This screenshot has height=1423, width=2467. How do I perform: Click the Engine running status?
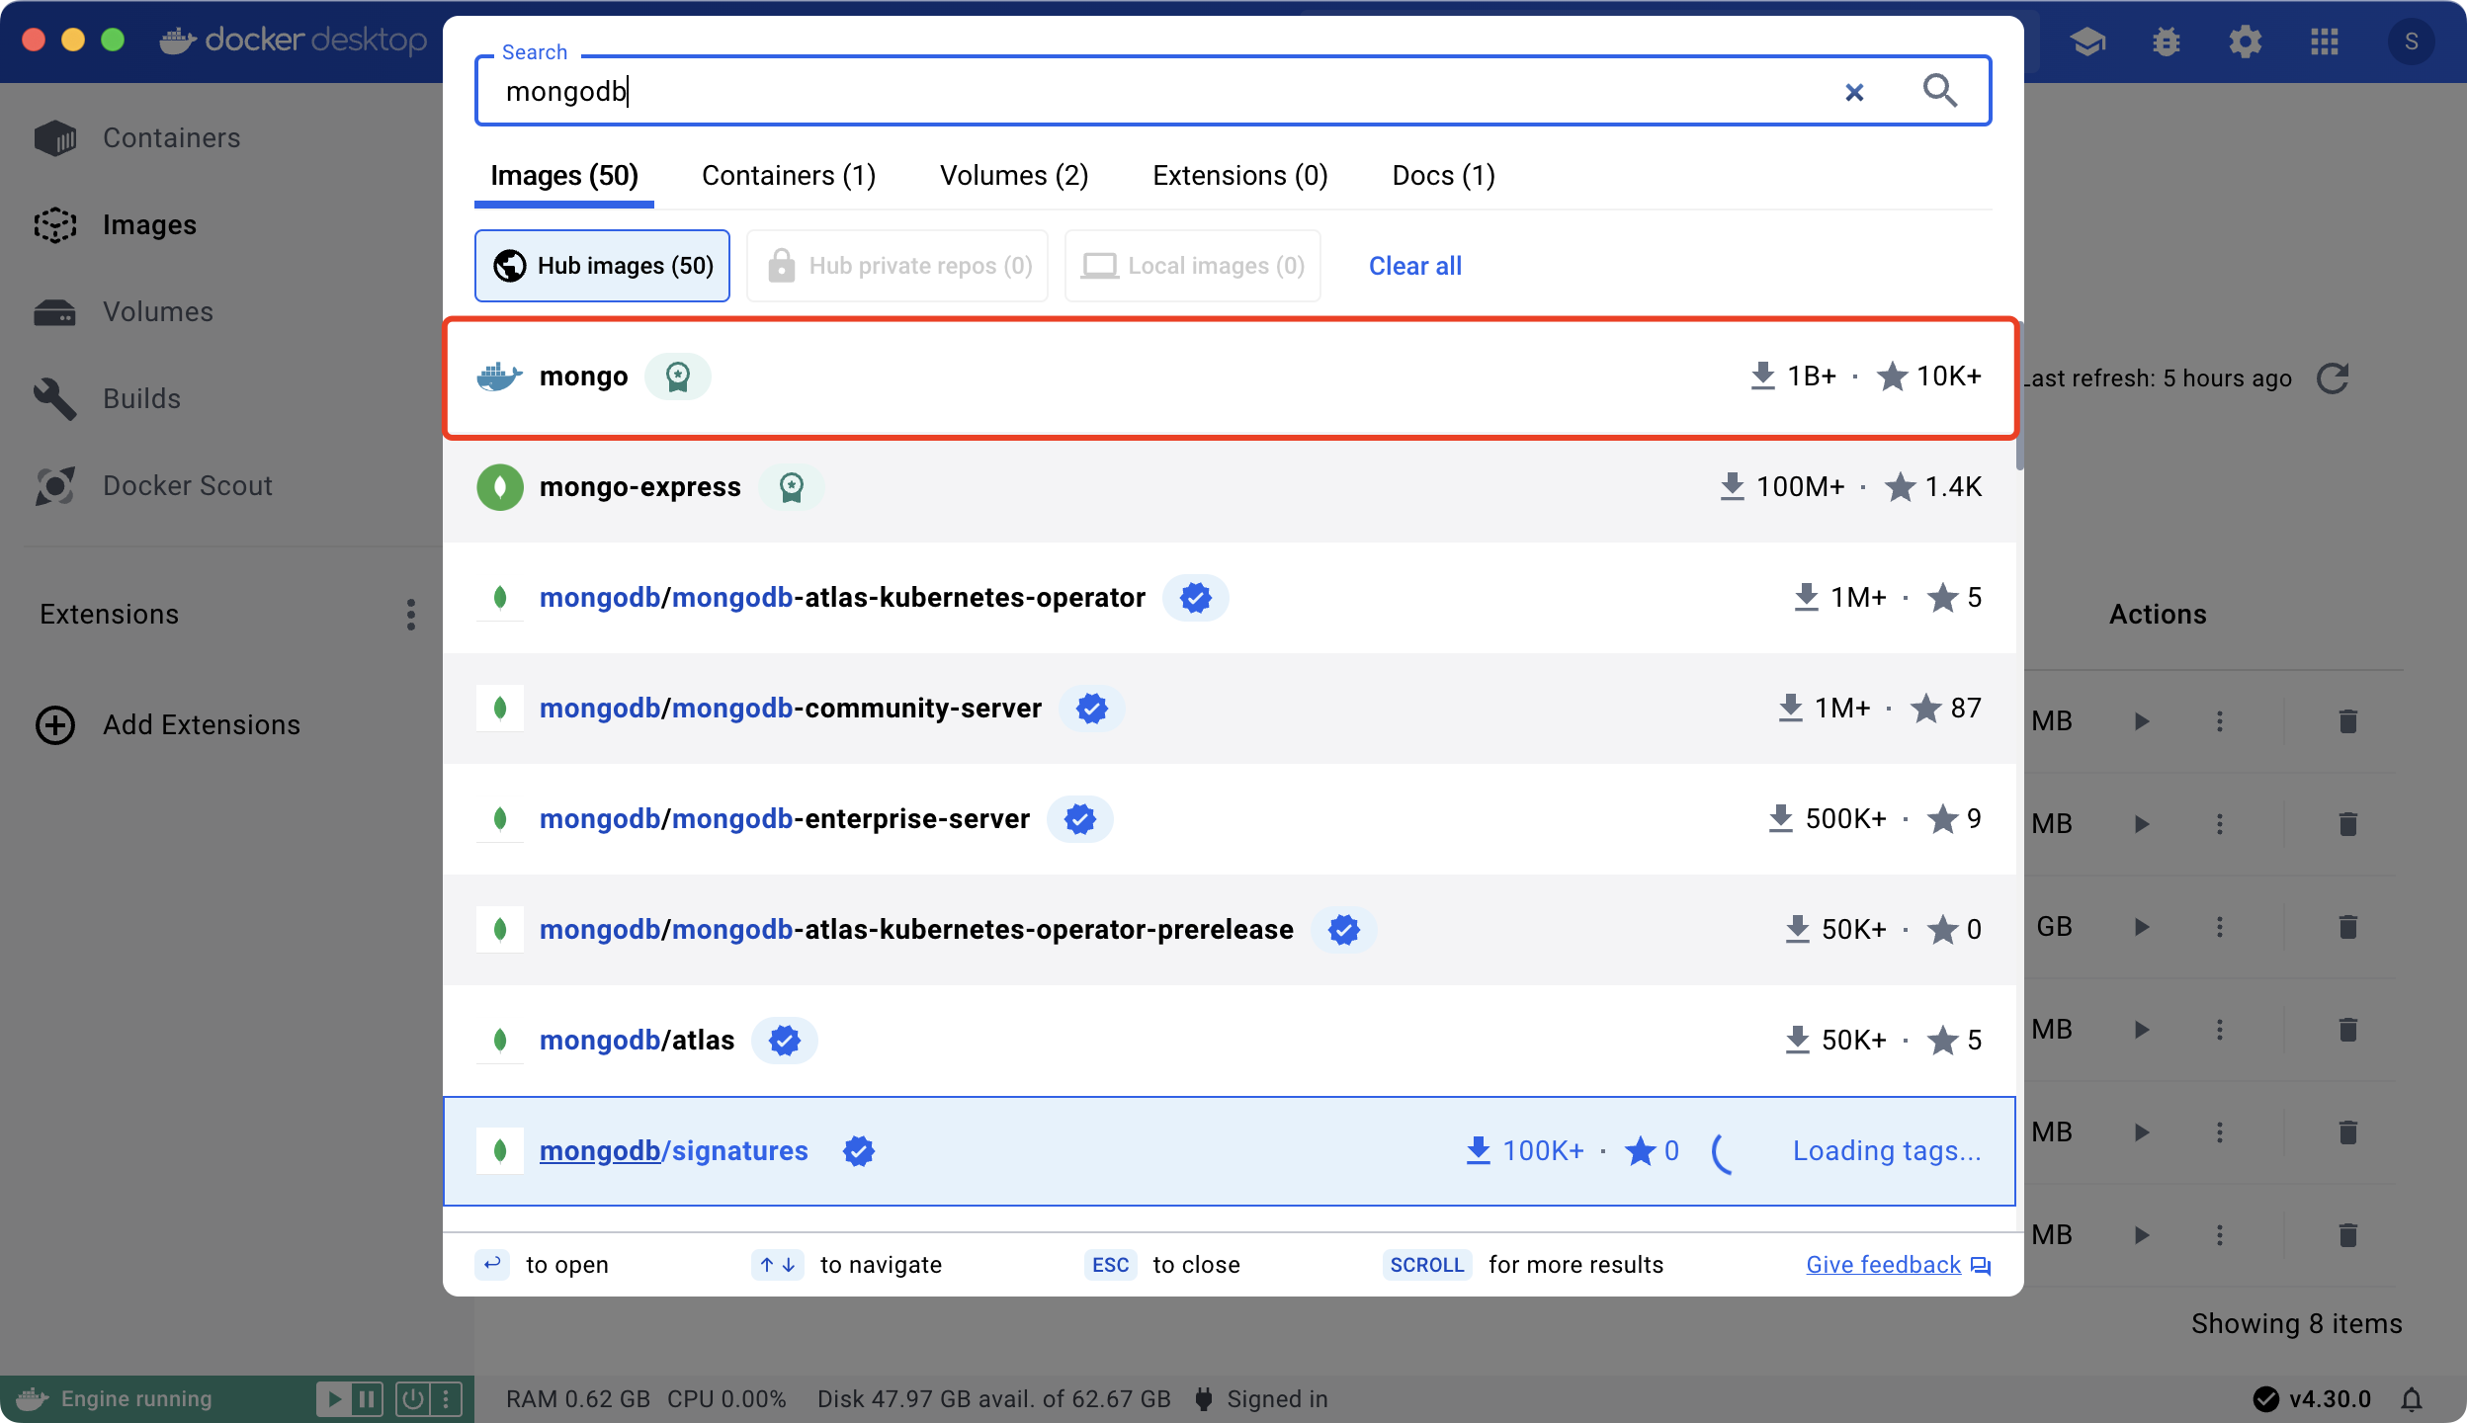tap(136, 1399)
